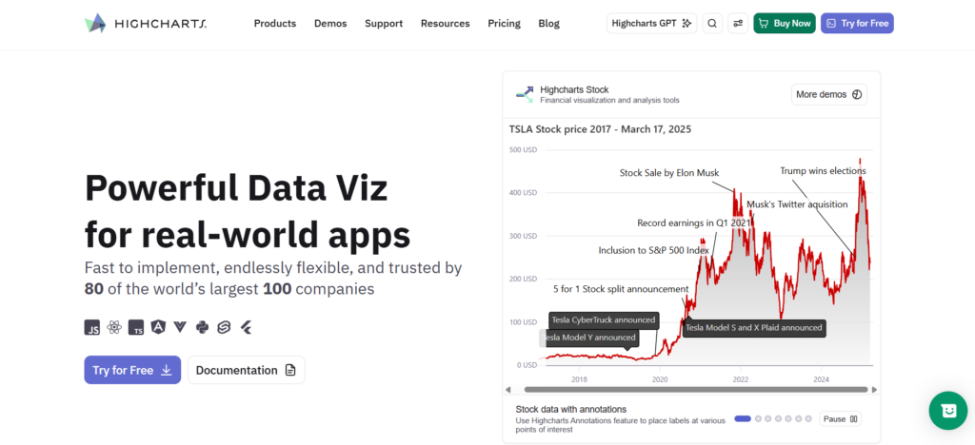This screenshot has width=975, height=445.
Task: Click the green Buy Now button
Action: coord(785,24)
